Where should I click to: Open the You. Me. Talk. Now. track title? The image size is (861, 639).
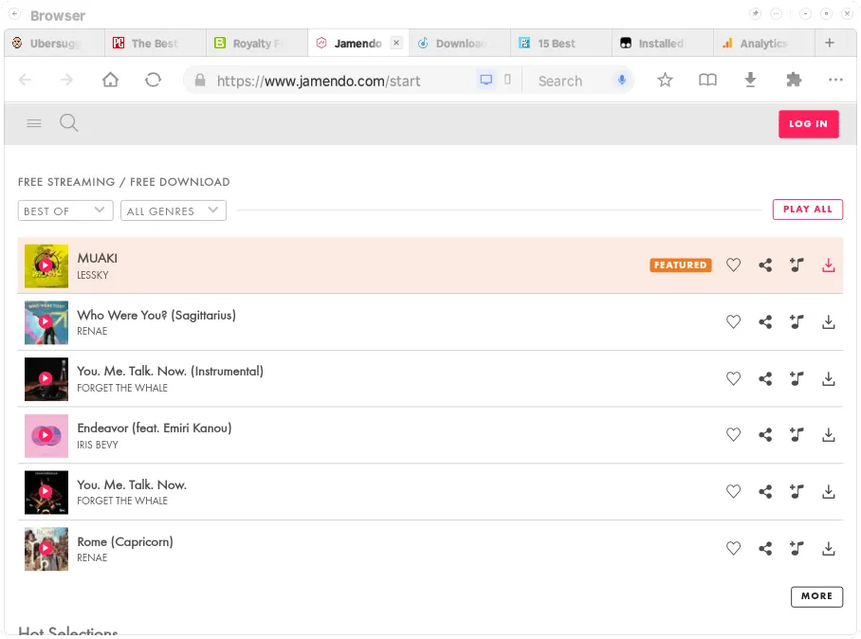(x=132, y=484)
